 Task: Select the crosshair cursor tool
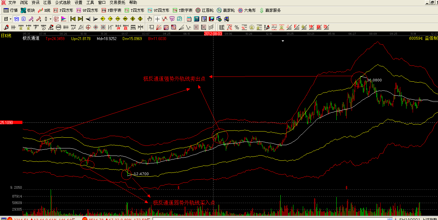[157, 19]
